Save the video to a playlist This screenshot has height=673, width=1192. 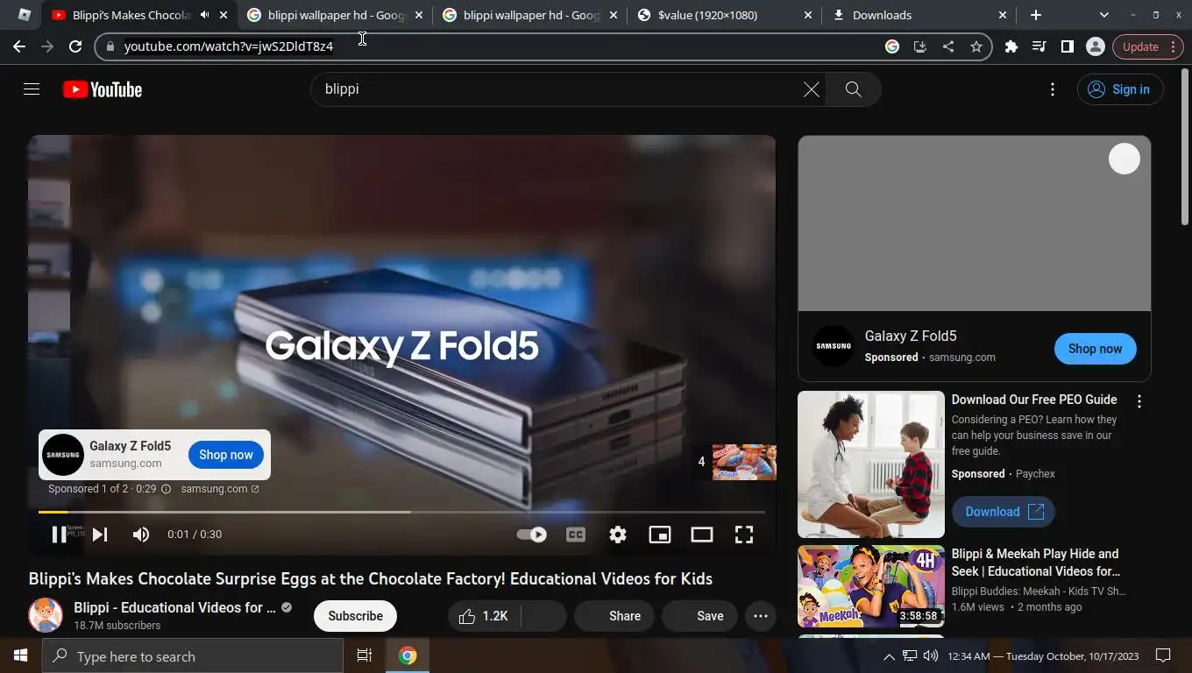[699, 616]
